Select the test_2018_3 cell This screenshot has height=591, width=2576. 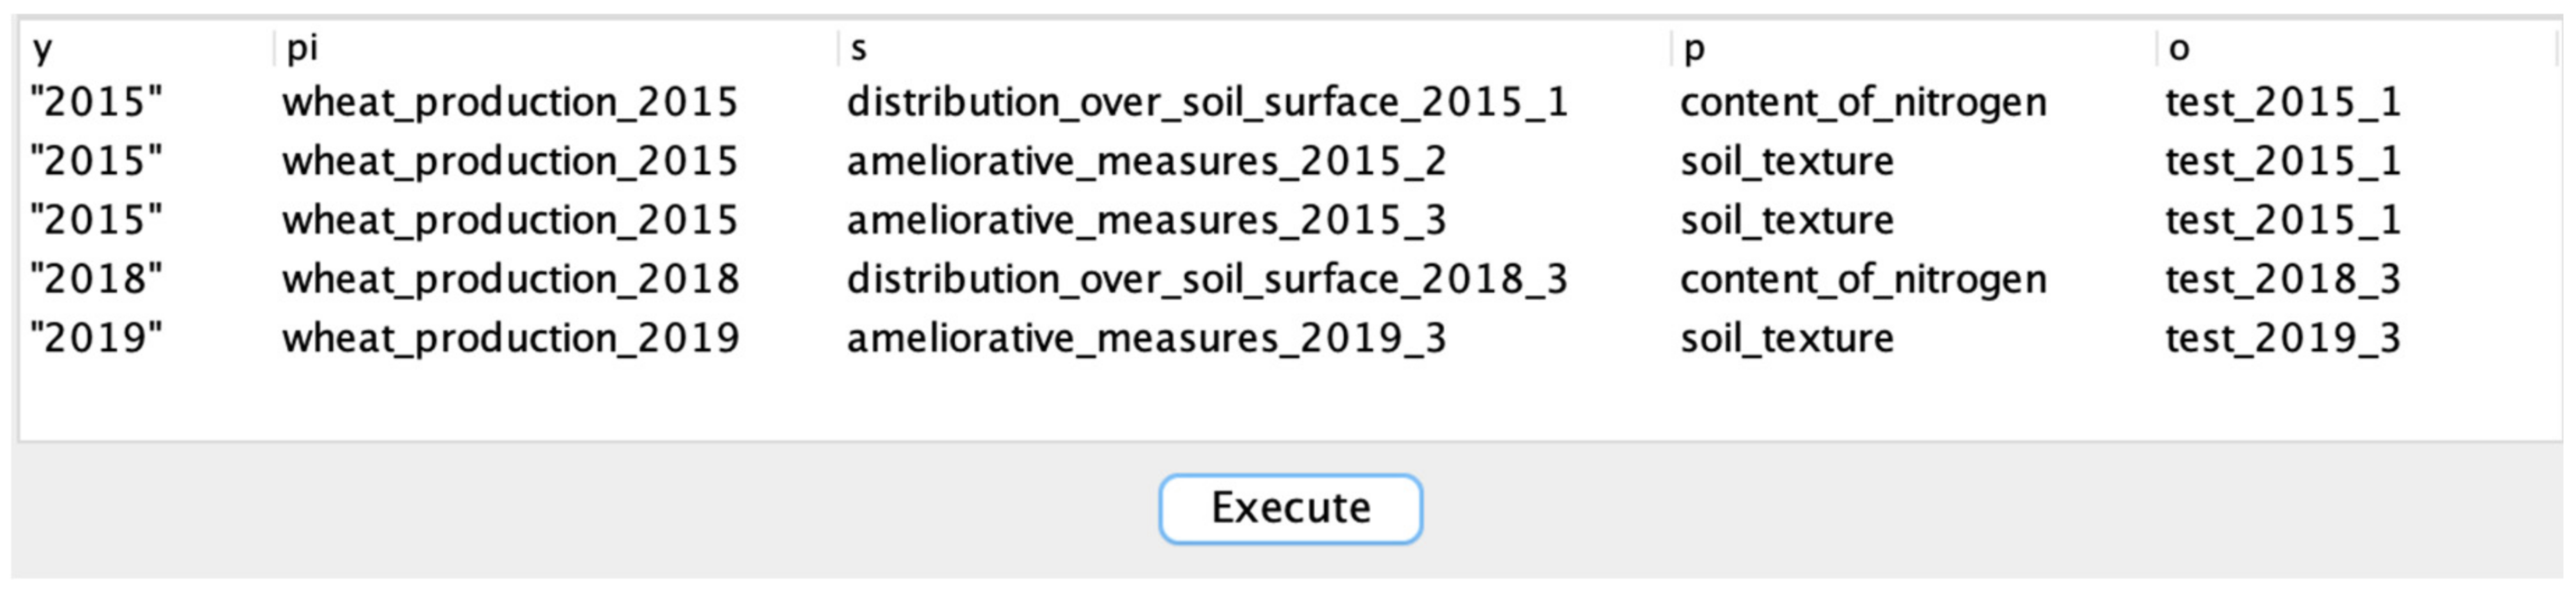(2283, 279)
